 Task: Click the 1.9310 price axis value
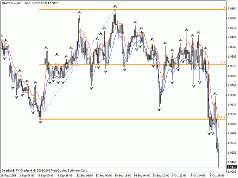(x=232, y=143)
